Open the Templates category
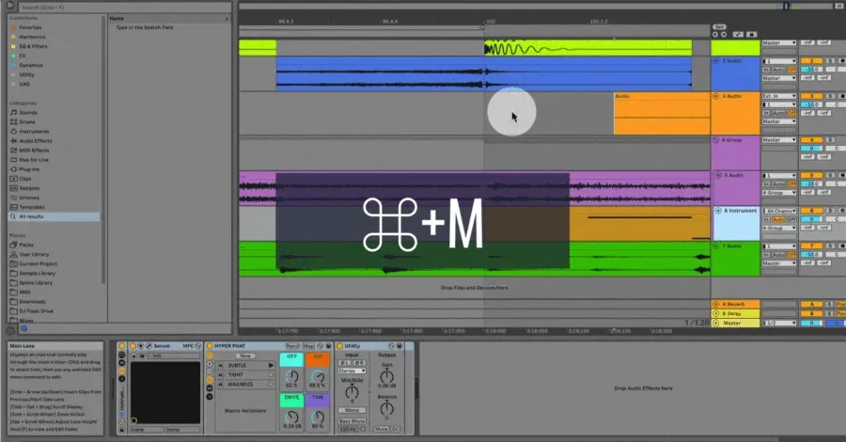Viewport: 846px width, 442px height. (32, 207)
